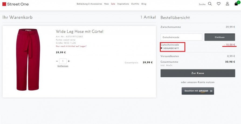
Task: Click the search magnifier icon
Action: click(x=210, y=4)
